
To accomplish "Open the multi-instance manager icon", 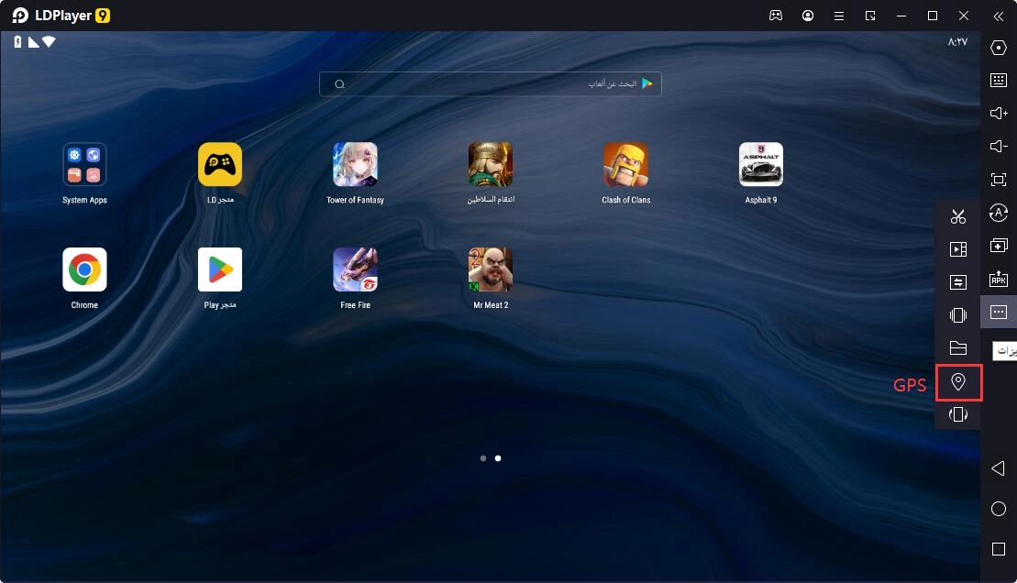I will pos(999,246).
